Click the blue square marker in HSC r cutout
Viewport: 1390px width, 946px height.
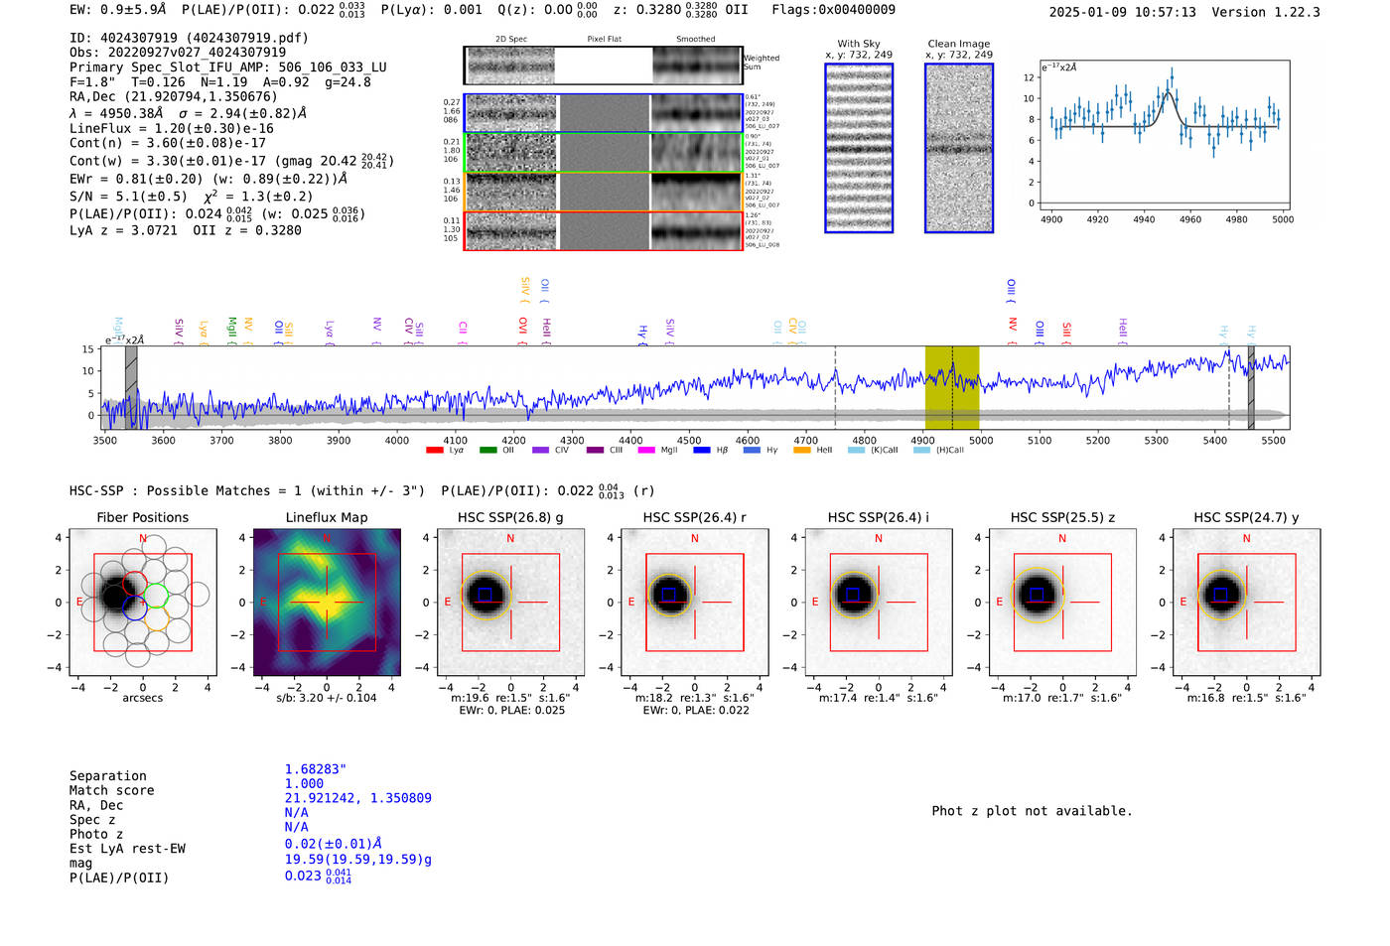tap(669, 594)
